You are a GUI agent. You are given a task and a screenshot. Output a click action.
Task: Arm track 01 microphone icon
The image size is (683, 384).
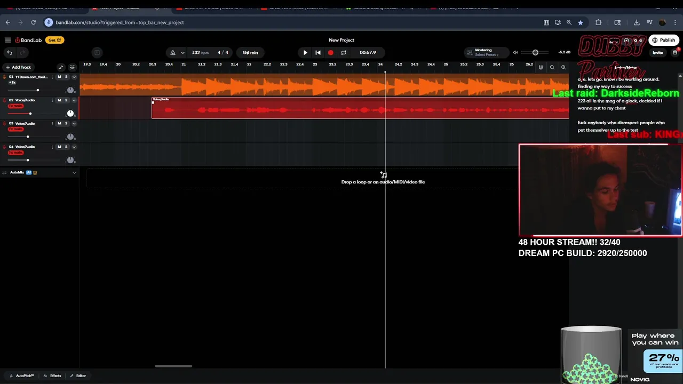(x=5, y=77)
